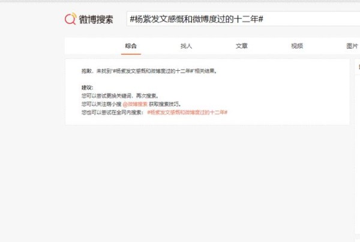Click the 微博搜索 logo text
This screenshot has width=360, height=242.
click(96, 19)
